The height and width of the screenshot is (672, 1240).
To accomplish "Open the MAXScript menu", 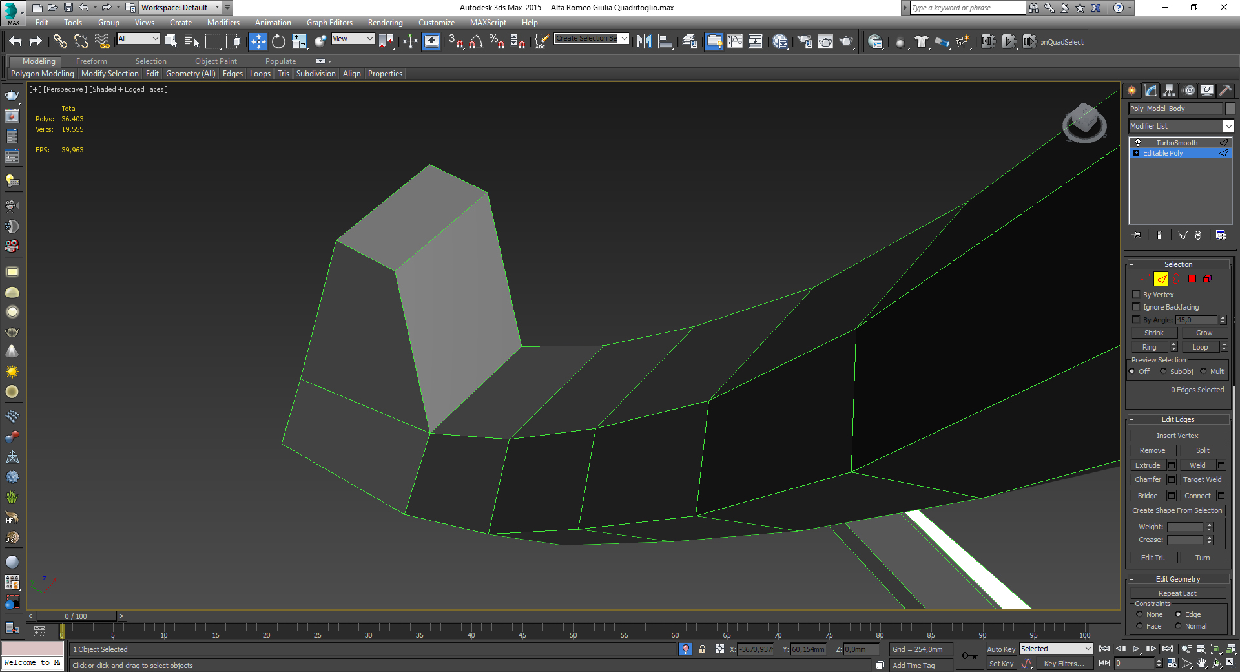I will (x=488, y=23).
